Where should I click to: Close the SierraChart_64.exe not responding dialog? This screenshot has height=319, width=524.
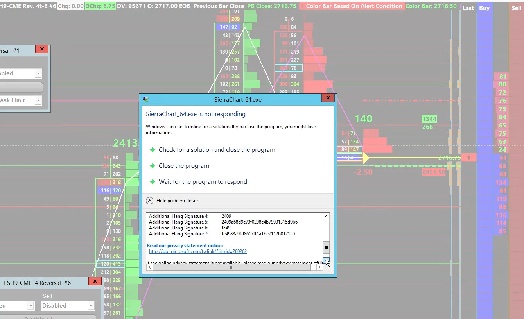[328, 98]
